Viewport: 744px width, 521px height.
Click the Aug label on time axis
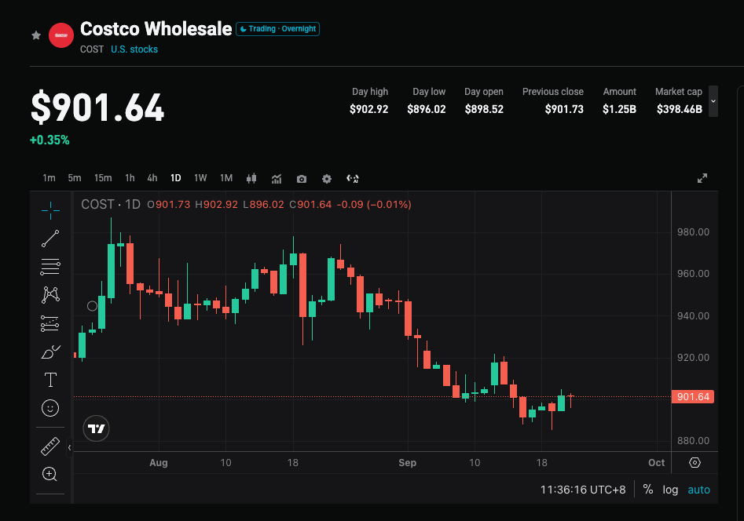(159, 463)
